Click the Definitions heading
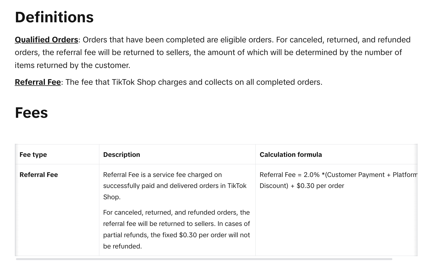The image size is (438, 273). pyautogui.click(x=54, y=17)
